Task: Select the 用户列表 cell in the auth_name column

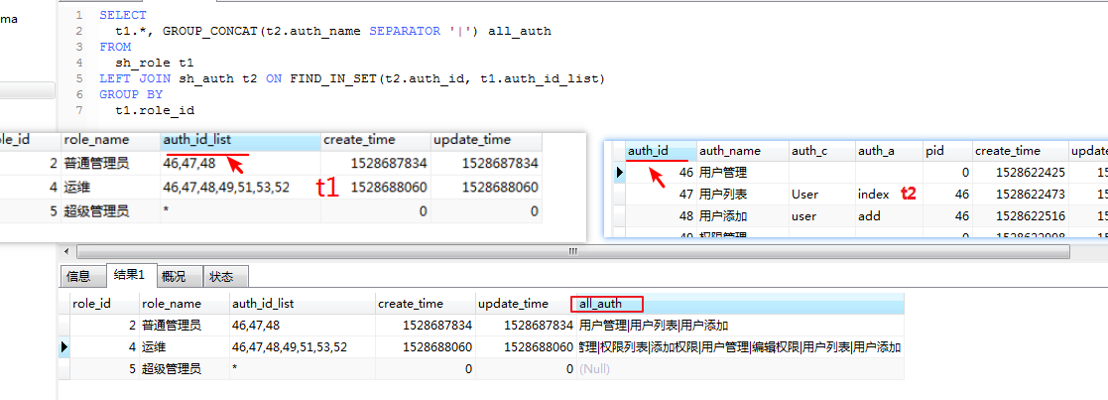Action: 723,195
